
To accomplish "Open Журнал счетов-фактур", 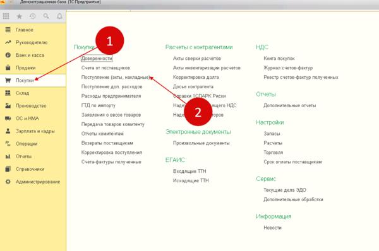I will (x=288, y=68).
